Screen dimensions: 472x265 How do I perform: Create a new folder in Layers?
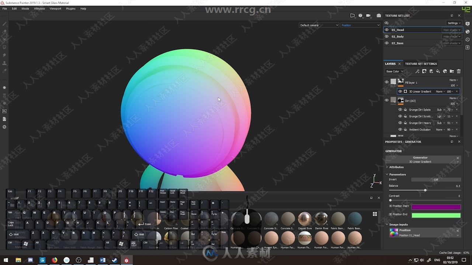(452, 71)
